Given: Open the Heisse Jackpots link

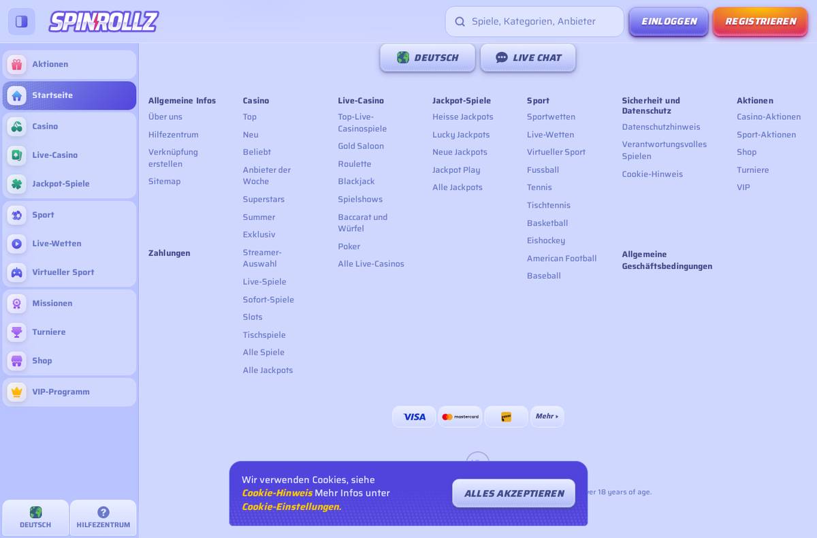Looking at the screenshot, I should (x=463, y=117).
